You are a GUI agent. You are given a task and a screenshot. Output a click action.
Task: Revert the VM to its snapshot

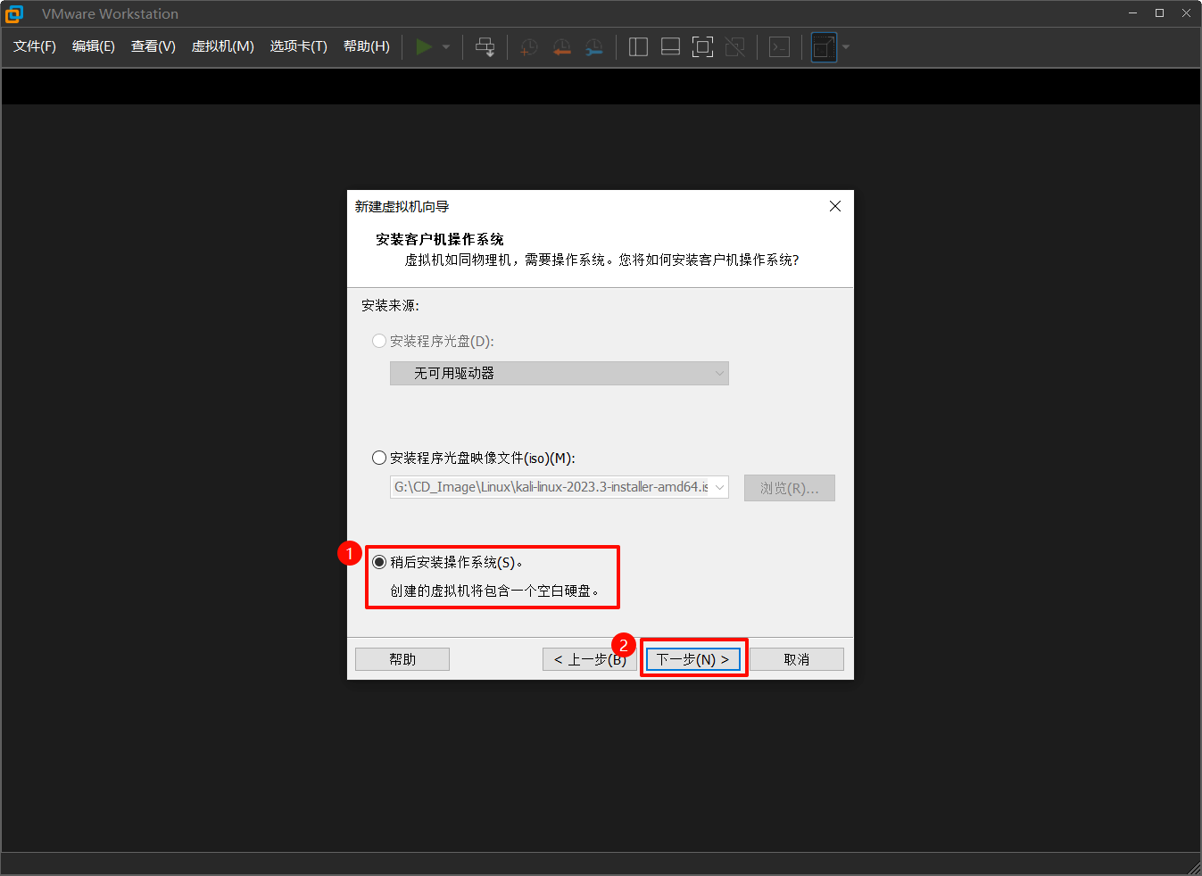coord(561,46)
